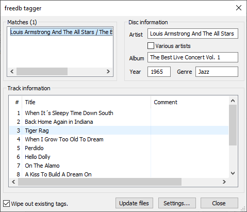Screen dimensions: 247x212
Task: Select track When It´s Sleepy Time Down South
Action: click(119, 113)
